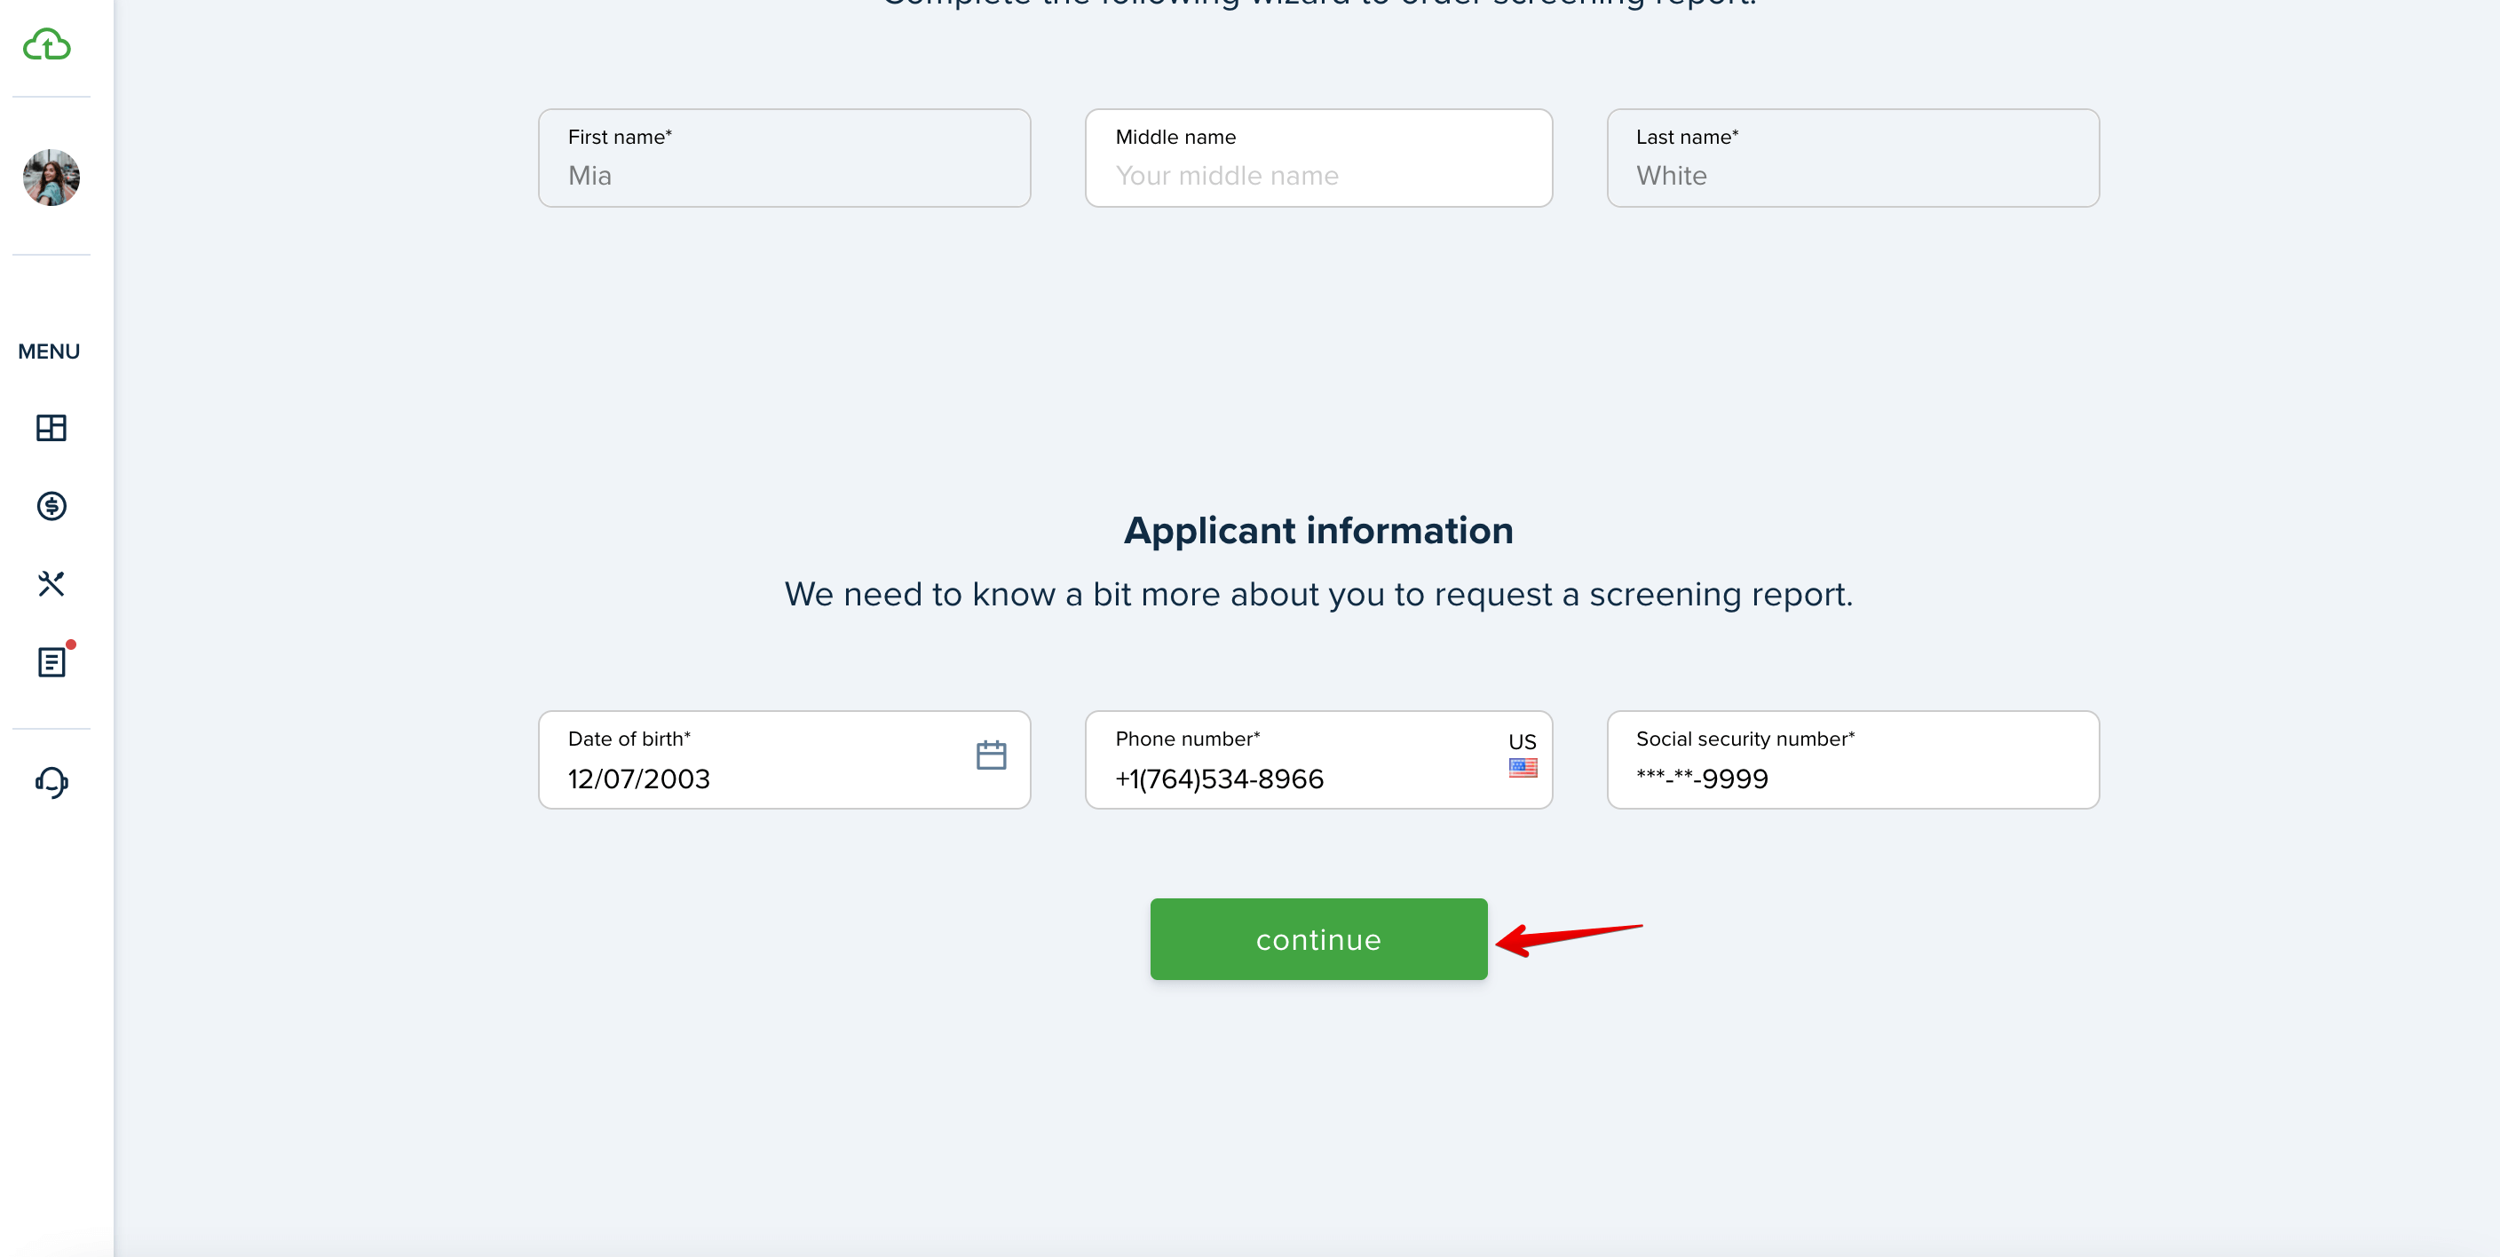Open the maintenance tools icon

(51, 583)
